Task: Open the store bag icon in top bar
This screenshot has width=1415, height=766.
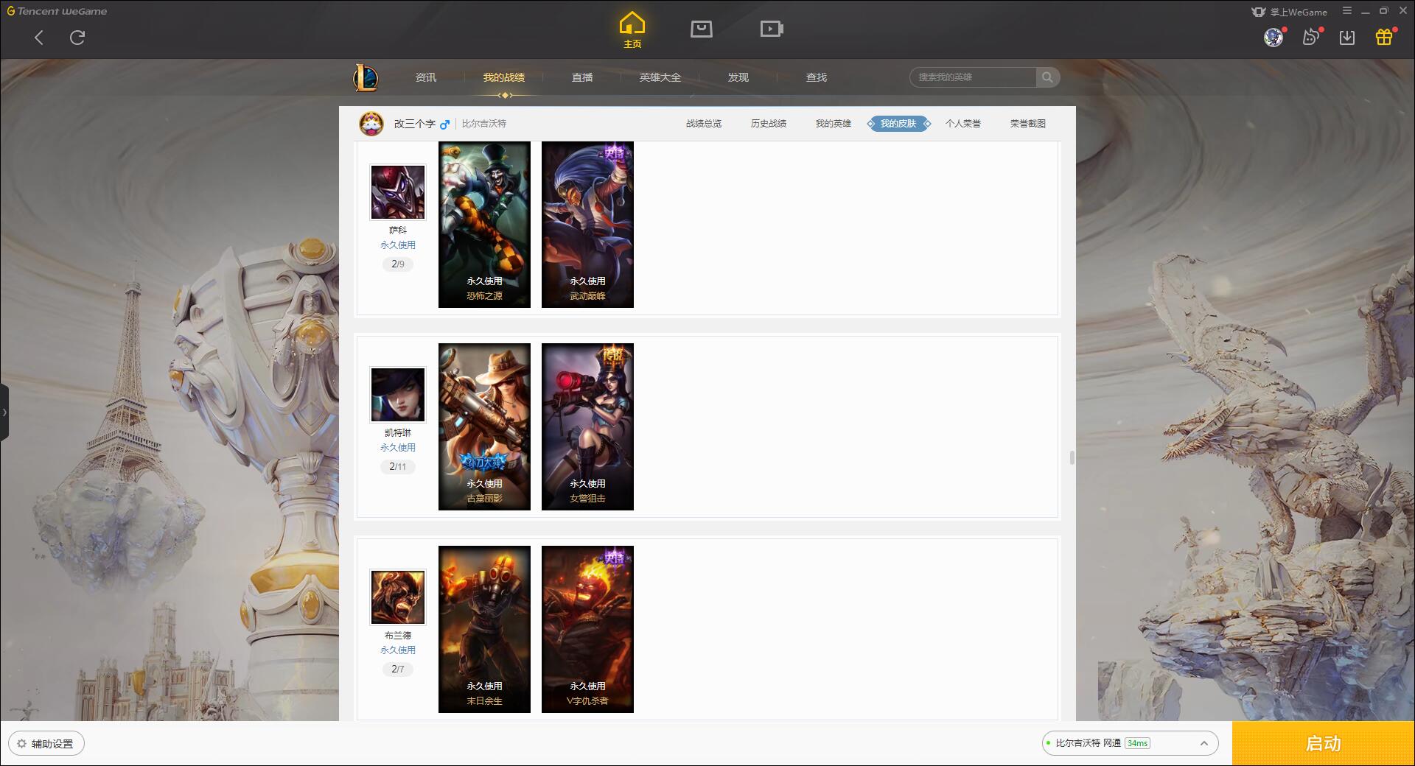Action: (x=702, y=29)
